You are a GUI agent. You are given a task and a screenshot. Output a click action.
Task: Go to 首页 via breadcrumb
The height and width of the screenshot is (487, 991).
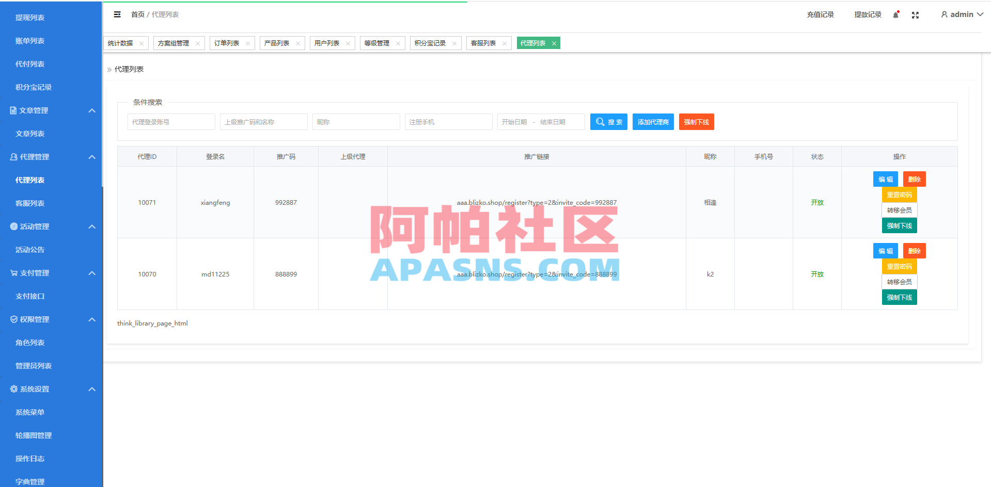pyautogui.click(x=138, y=14)
